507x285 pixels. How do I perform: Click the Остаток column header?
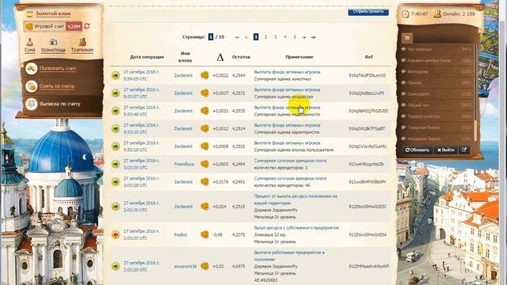click(241, 57)
